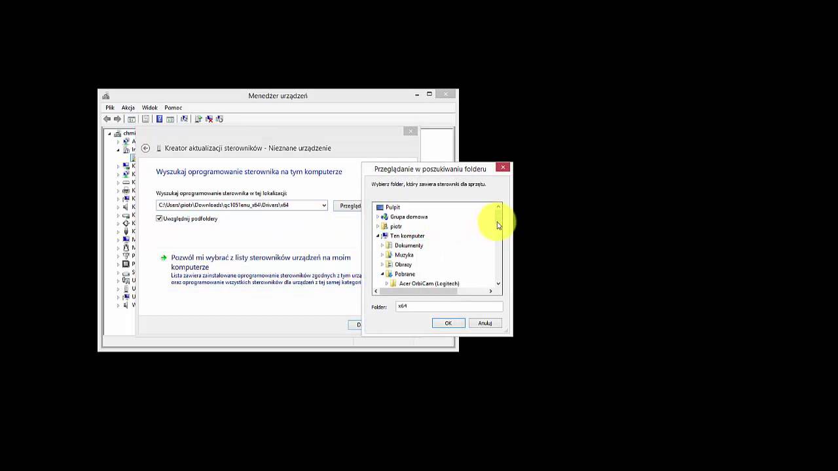Screen dimensions: 838x471
Task: Close the folder browse dialog
Action: [x=503, y=167]
